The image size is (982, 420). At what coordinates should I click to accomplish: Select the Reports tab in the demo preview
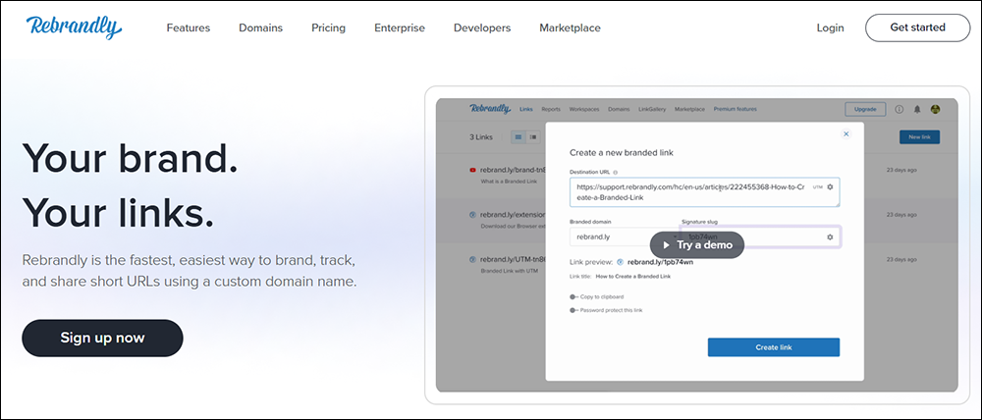(x=551, y=109)
